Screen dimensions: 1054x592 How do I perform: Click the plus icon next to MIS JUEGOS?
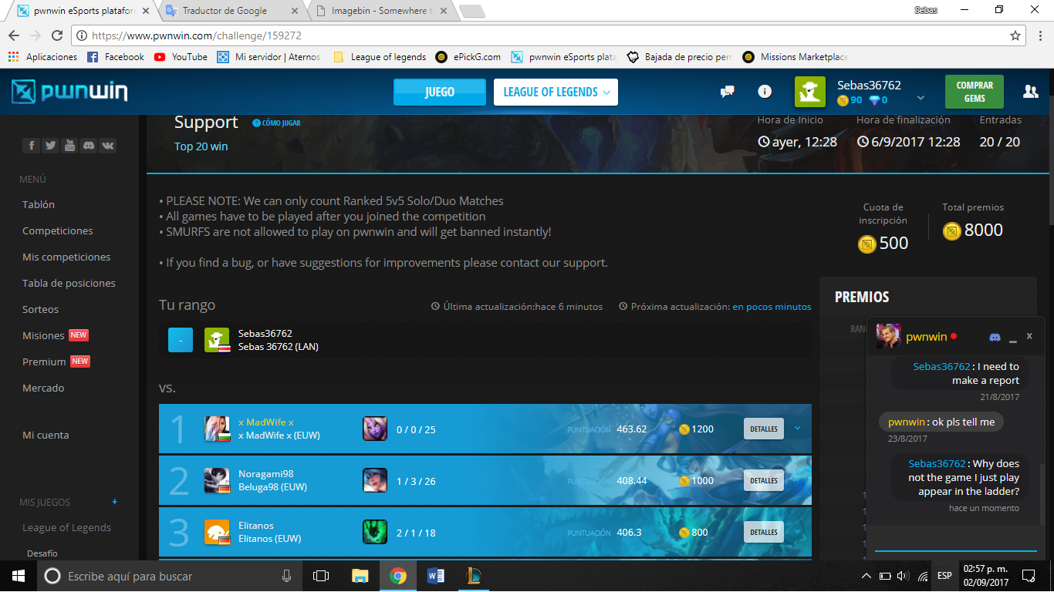pyautogui.click(x=115, y=502)
